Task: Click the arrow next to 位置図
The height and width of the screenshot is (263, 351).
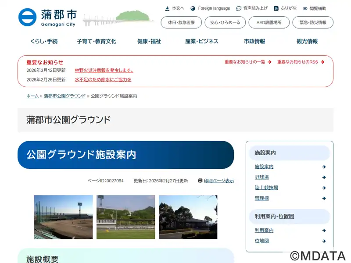Action: 324,241
